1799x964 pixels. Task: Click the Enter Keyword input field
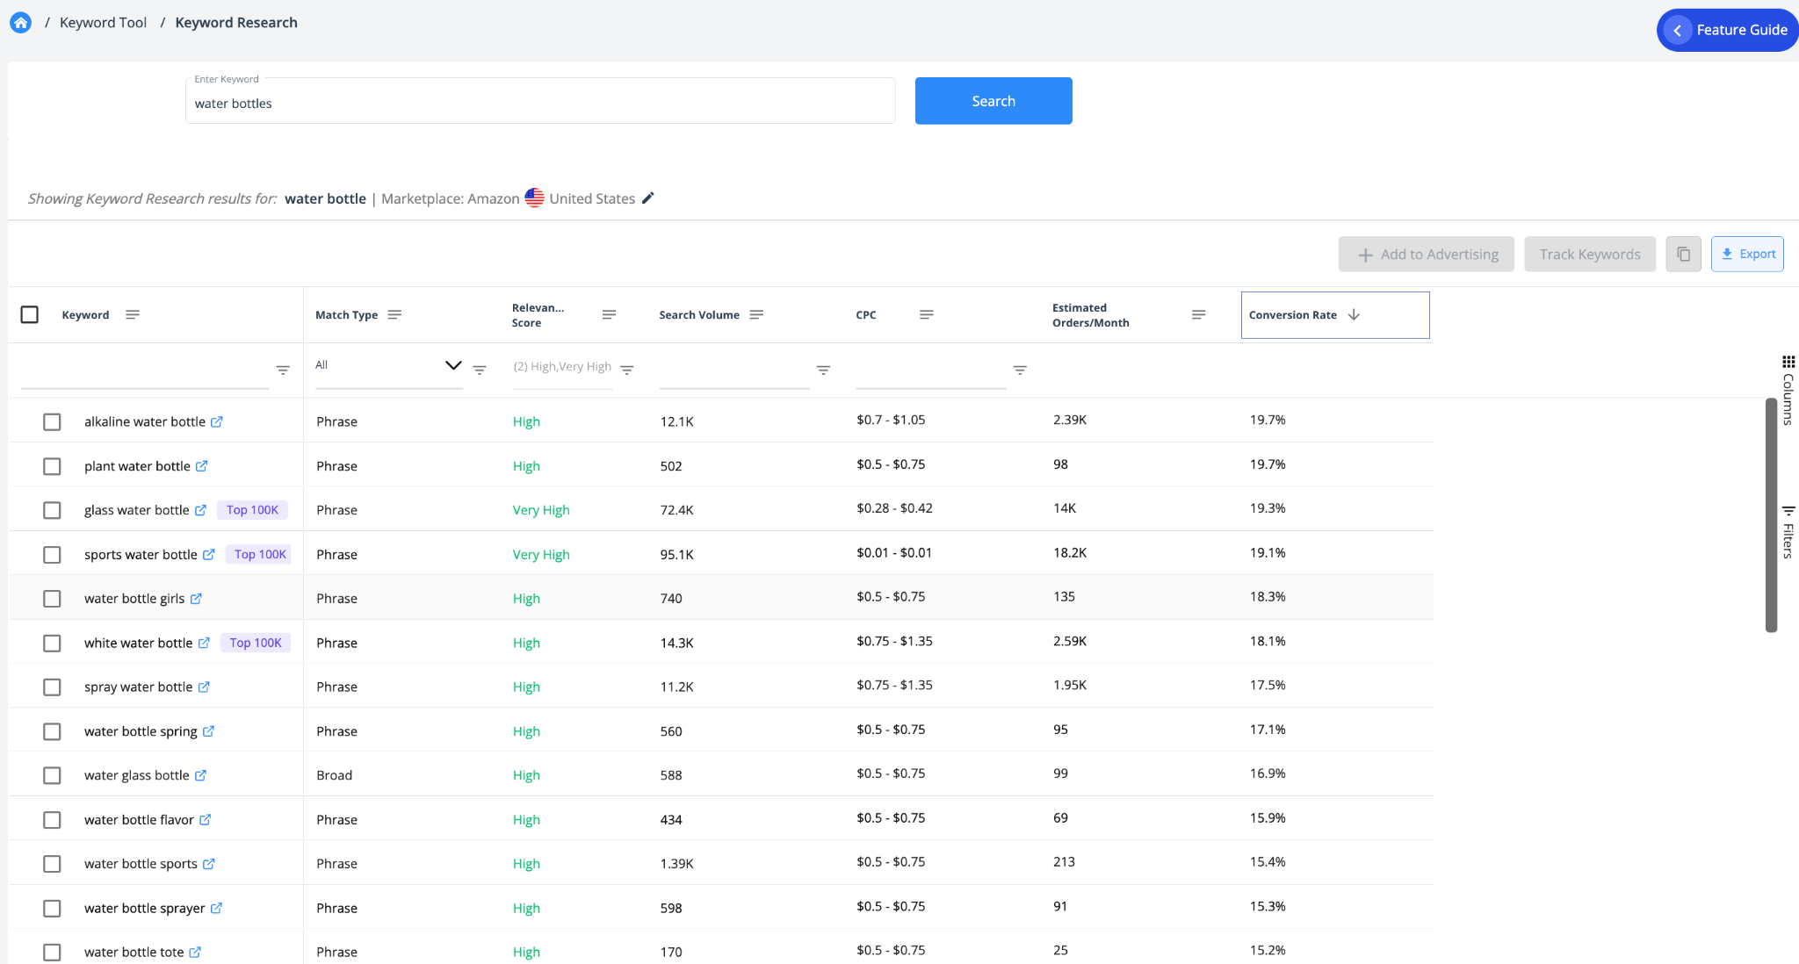(x=539, y=104)
